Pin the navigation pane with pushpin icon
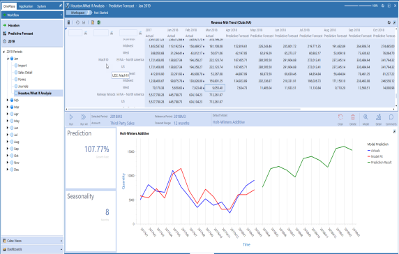Viewport: 399px width, 254px height. 60,6
